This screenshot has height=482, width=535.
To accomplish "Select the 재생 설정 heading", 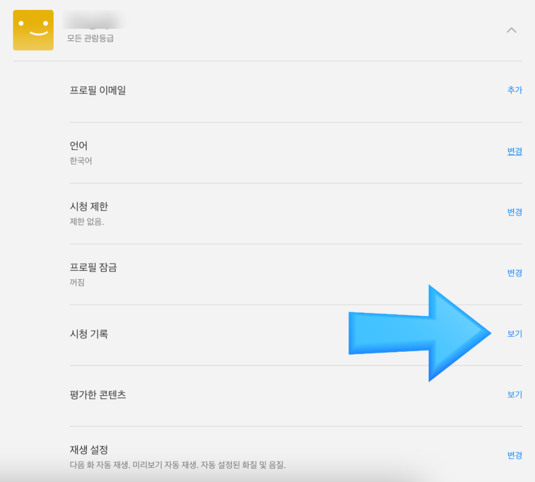I will tap(89, 449).
